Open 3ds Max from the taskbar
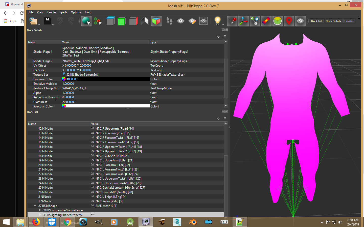 177,222
